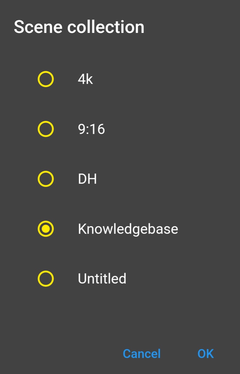Viewport: 240px width, 374px height.
Task: Click the 4k label text
Action: 85,79
